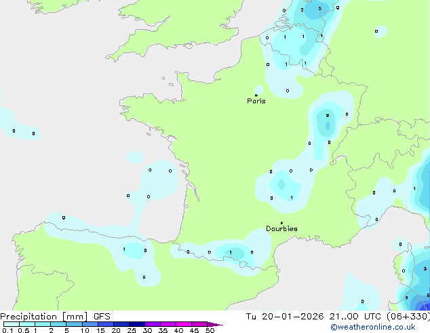Click the Paris location dot marker
The image size is (430, 333).
(x=256, y=95)
